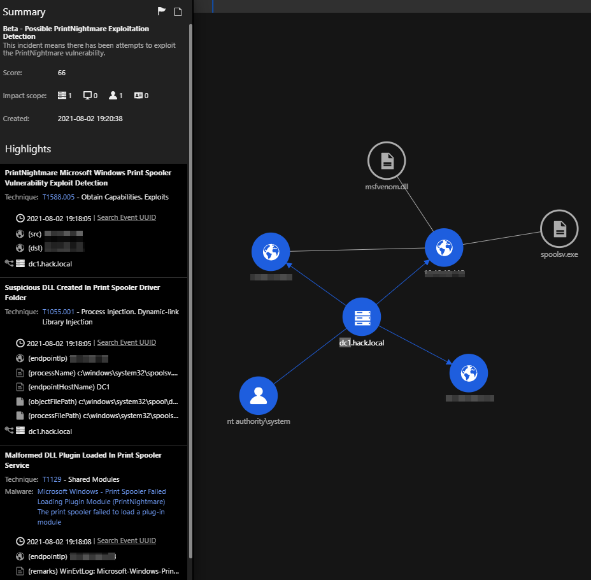Screen dimensions: 591x580
Task: Click Search Event UUID under PrintNightmare exploit detection
Action: pos(126,217)
